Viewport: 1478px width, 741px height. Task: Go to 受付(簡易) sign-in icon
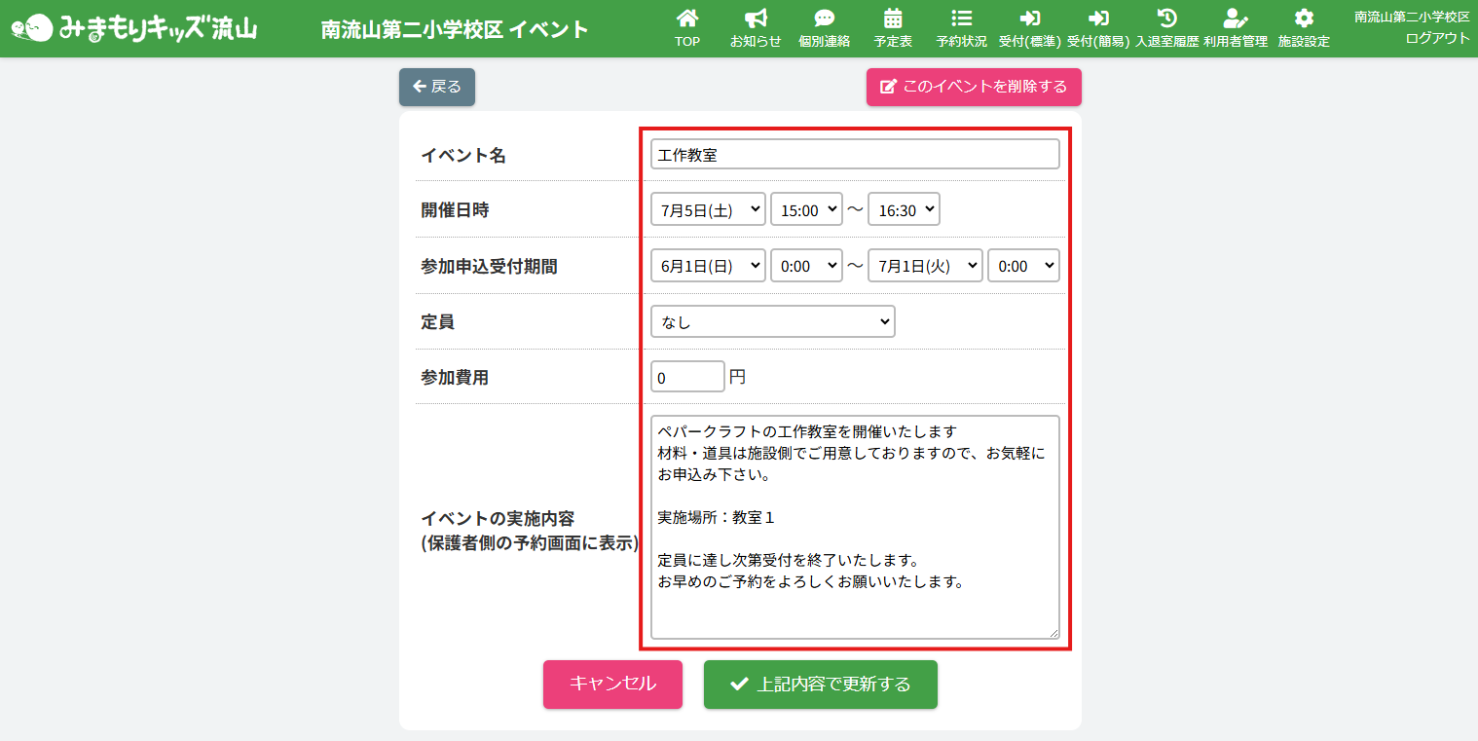pyautogui.click(x=1098, y=19)
